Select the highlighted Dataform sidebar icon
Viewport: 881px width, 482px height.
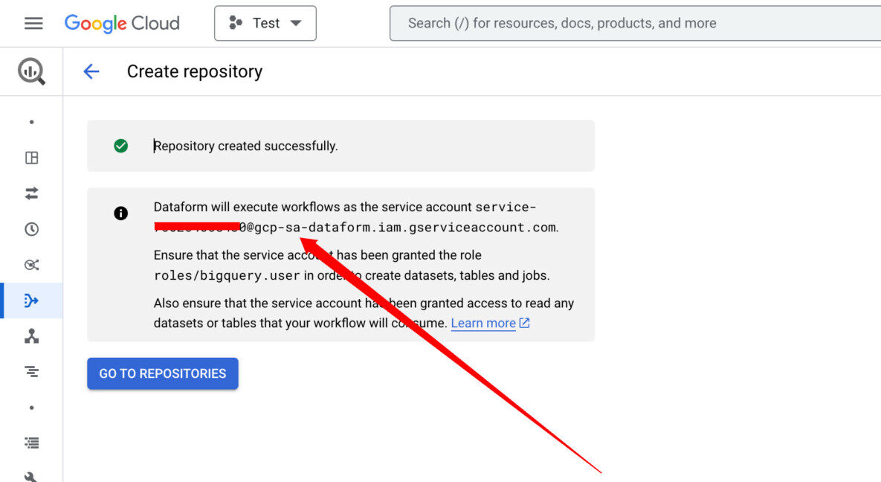[x=31, y=301]
